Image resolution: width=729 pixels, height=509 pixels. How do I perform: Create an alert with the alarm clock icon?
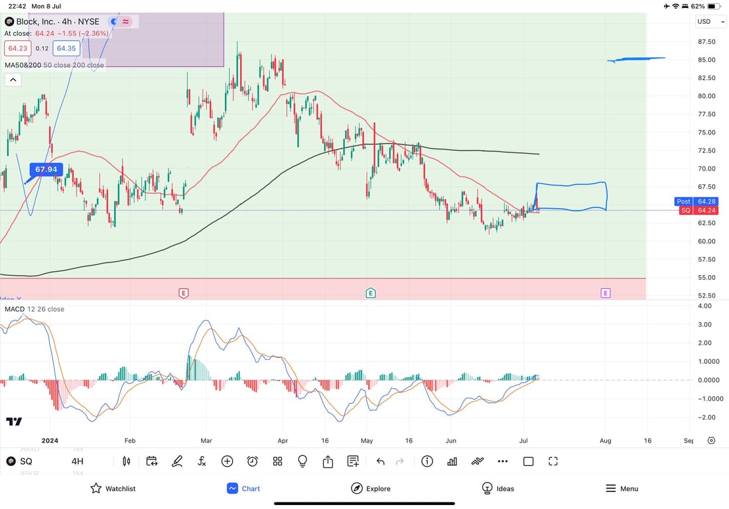click(x=252, y=461)
